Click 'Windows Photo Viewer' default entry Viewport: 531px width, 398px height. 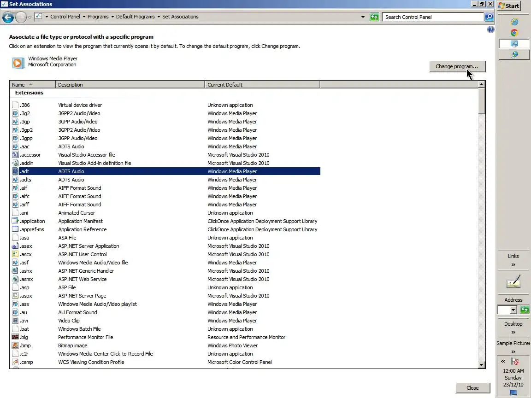click(233, 345)
